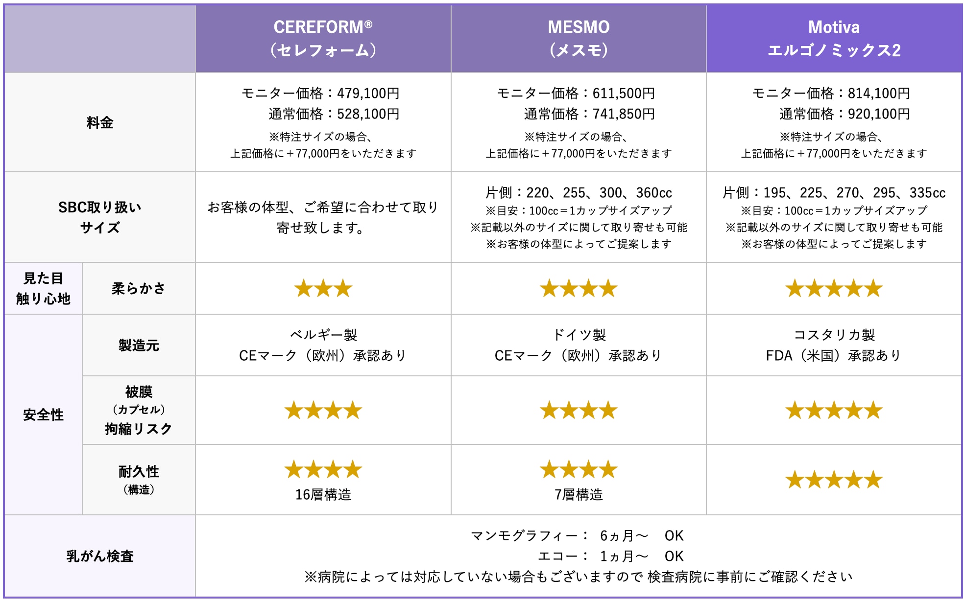Image resolution: width=965 pixels, height=600 pixels.
Task: Click Motiva's 通常価格：920,100円 text
Action: click(844, 114)
